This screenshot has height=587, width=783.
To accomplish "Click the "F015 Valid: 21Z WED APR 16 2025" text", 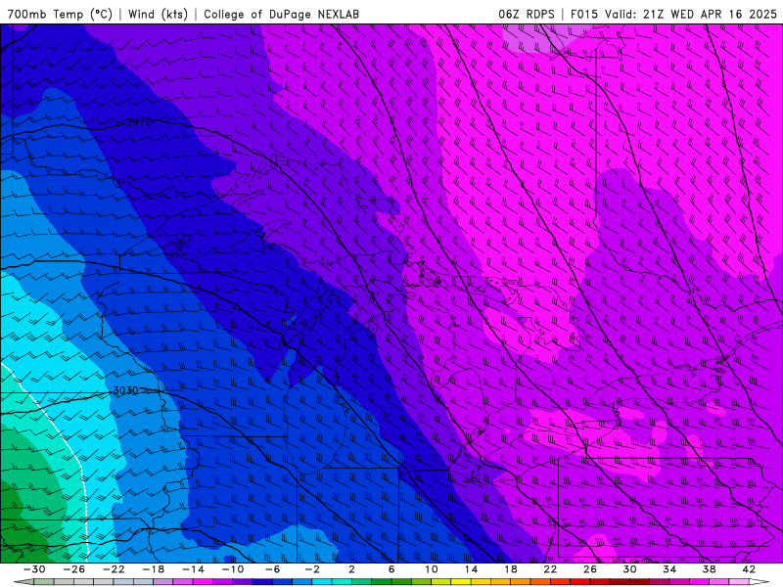I will 673,14.
